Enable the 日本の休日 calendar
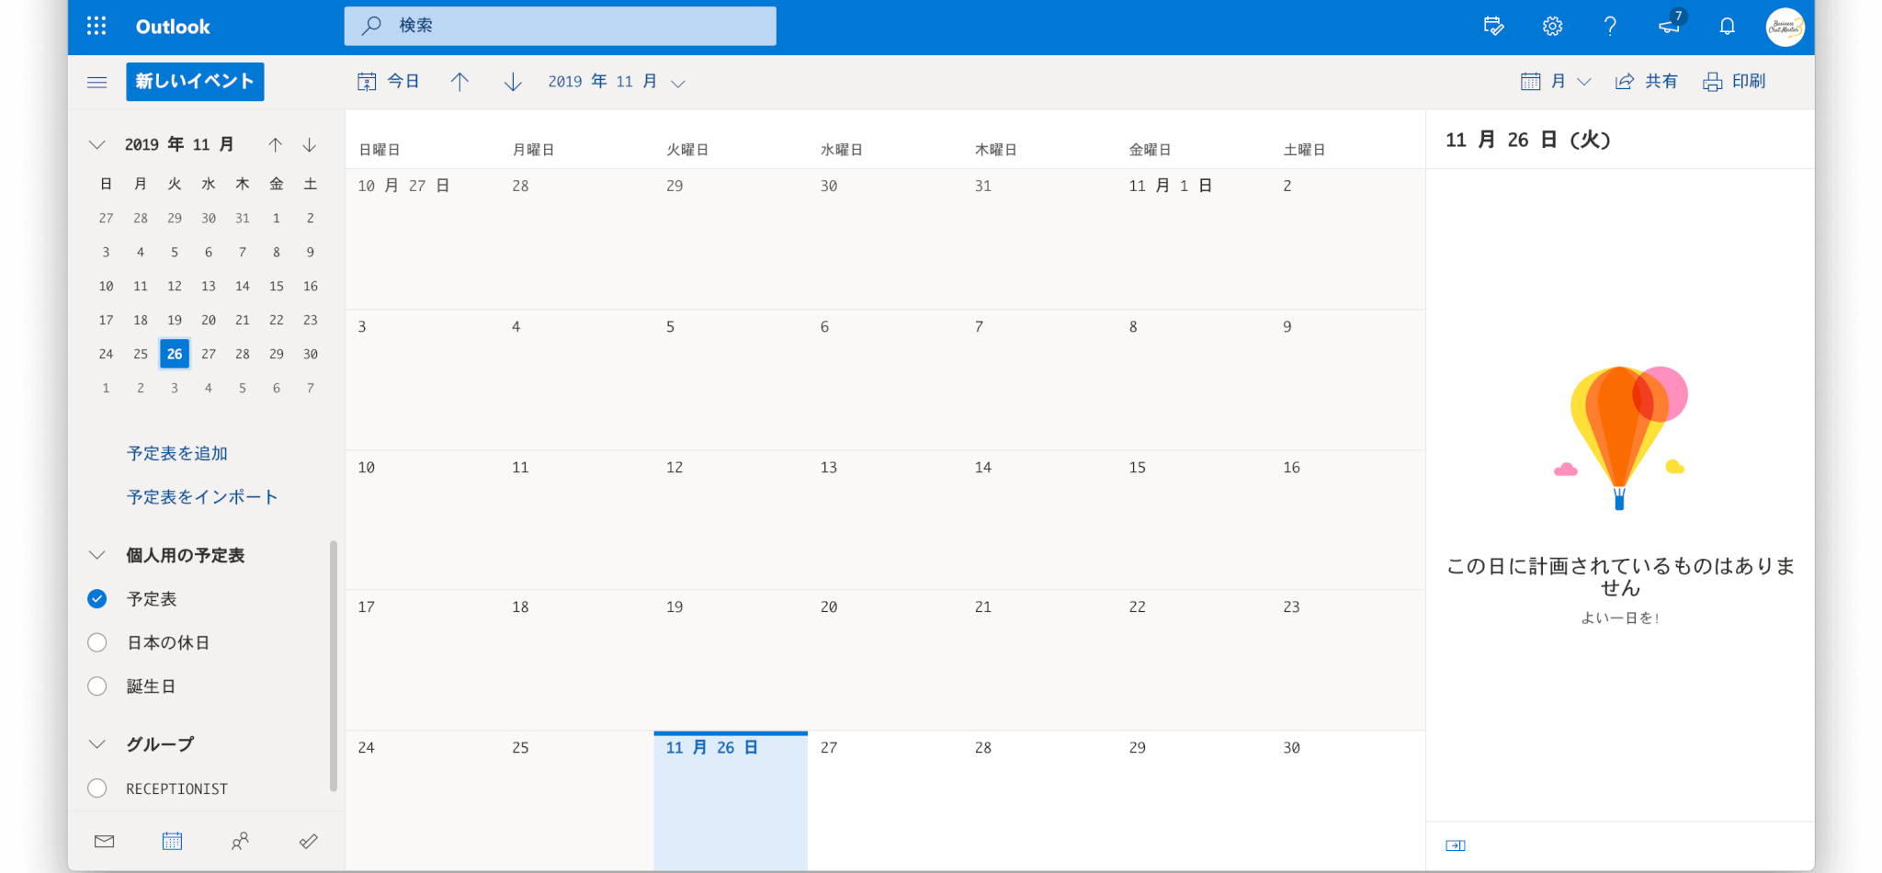 pyautogui.click(x=97, y=642)
